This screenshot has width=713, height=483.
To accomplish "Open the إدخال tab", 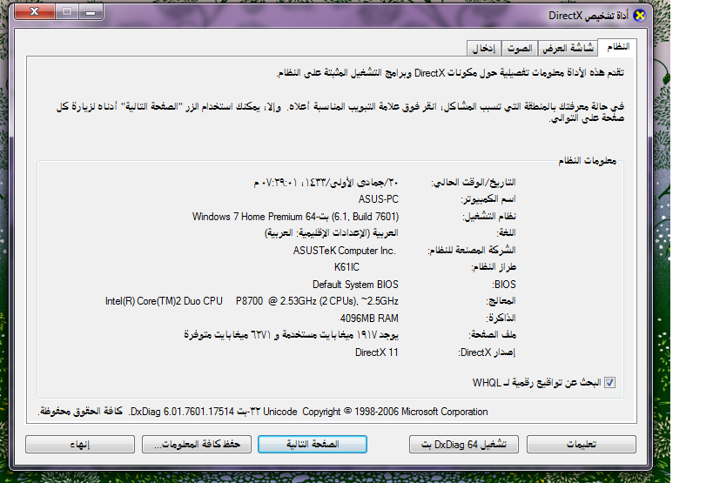I will (484, 48).
